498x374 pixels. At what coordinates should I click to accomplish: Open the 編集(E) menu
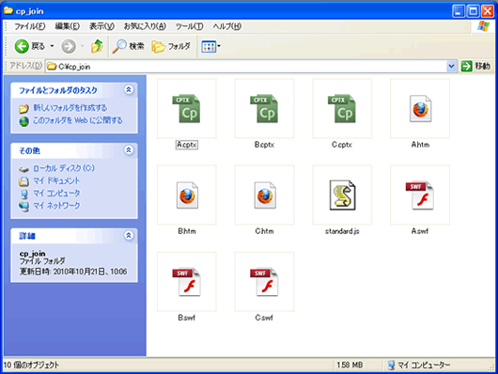coord(67,26)
